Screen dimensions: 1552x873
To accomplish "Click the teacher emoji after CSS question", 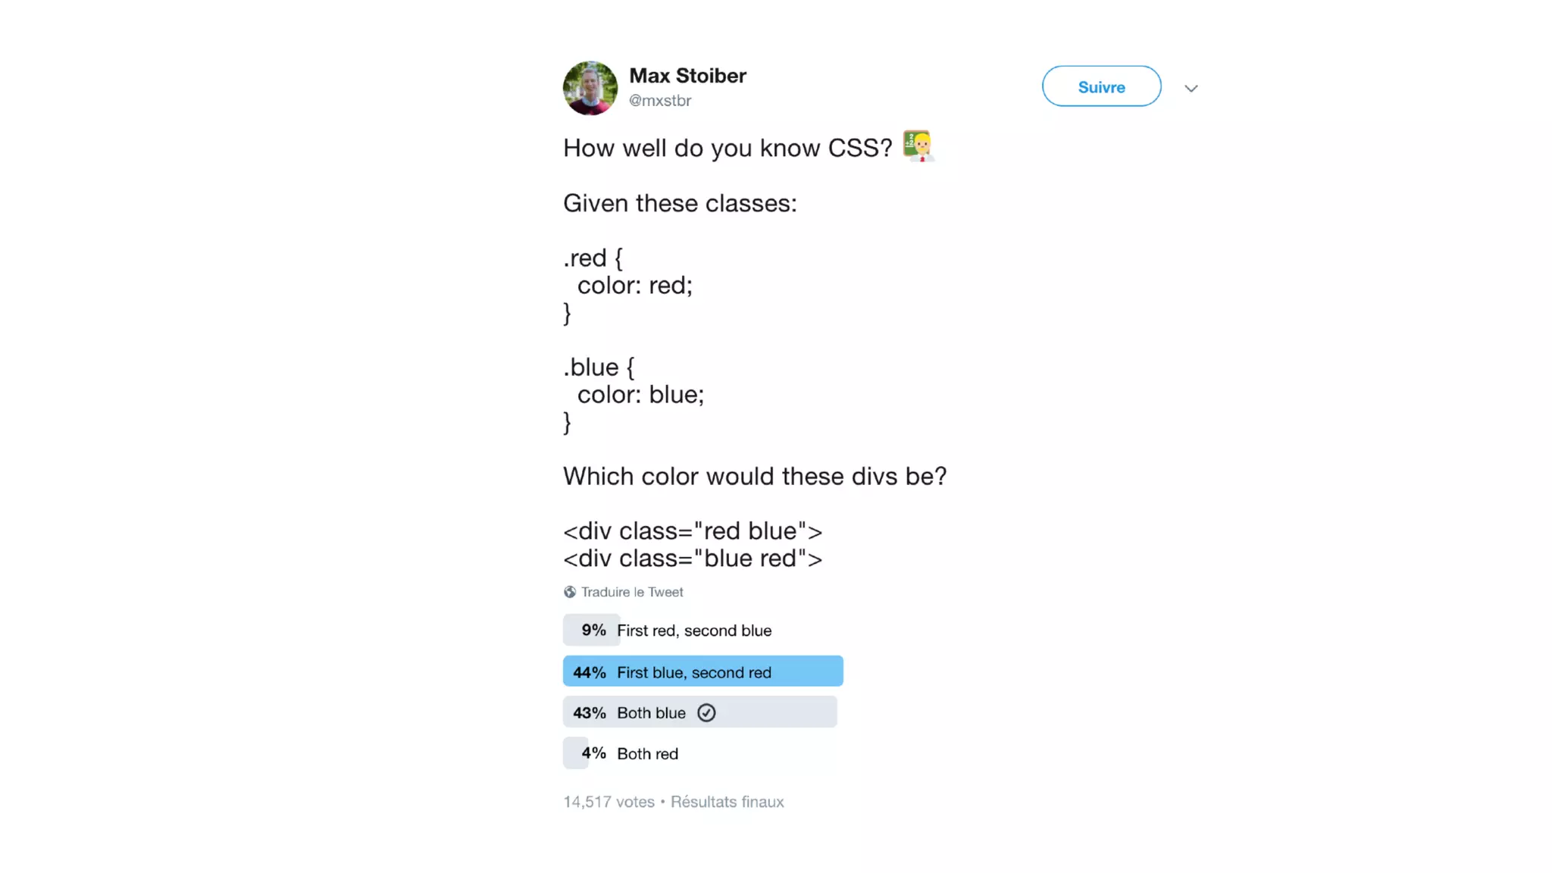I will (917, 146).
